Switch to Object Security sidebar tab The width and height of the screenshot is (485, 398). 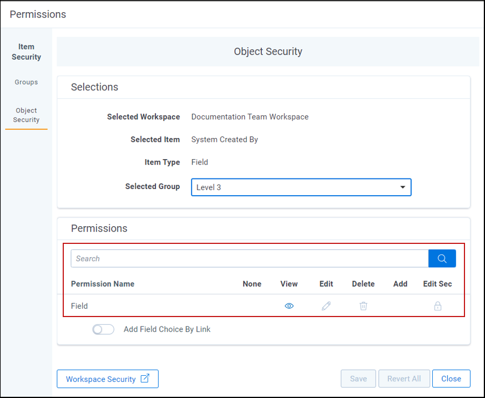pyautogui.click(x=26, y=115)
